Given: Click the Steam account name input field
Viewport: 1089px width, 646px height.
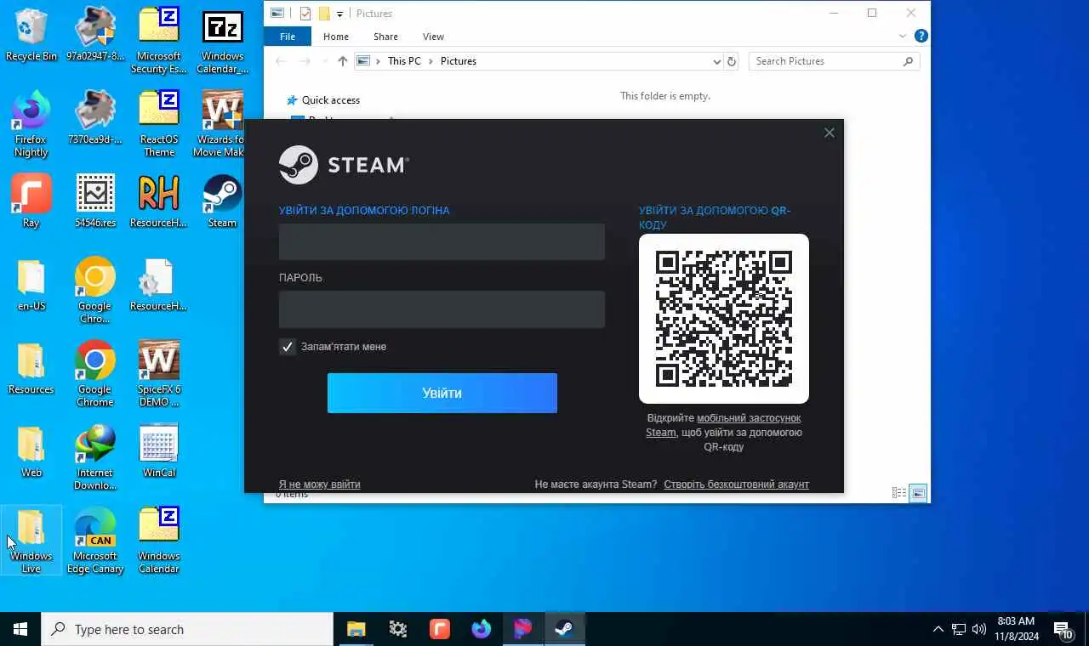Looking at the screenshot, I should click(x=442, y=241).
